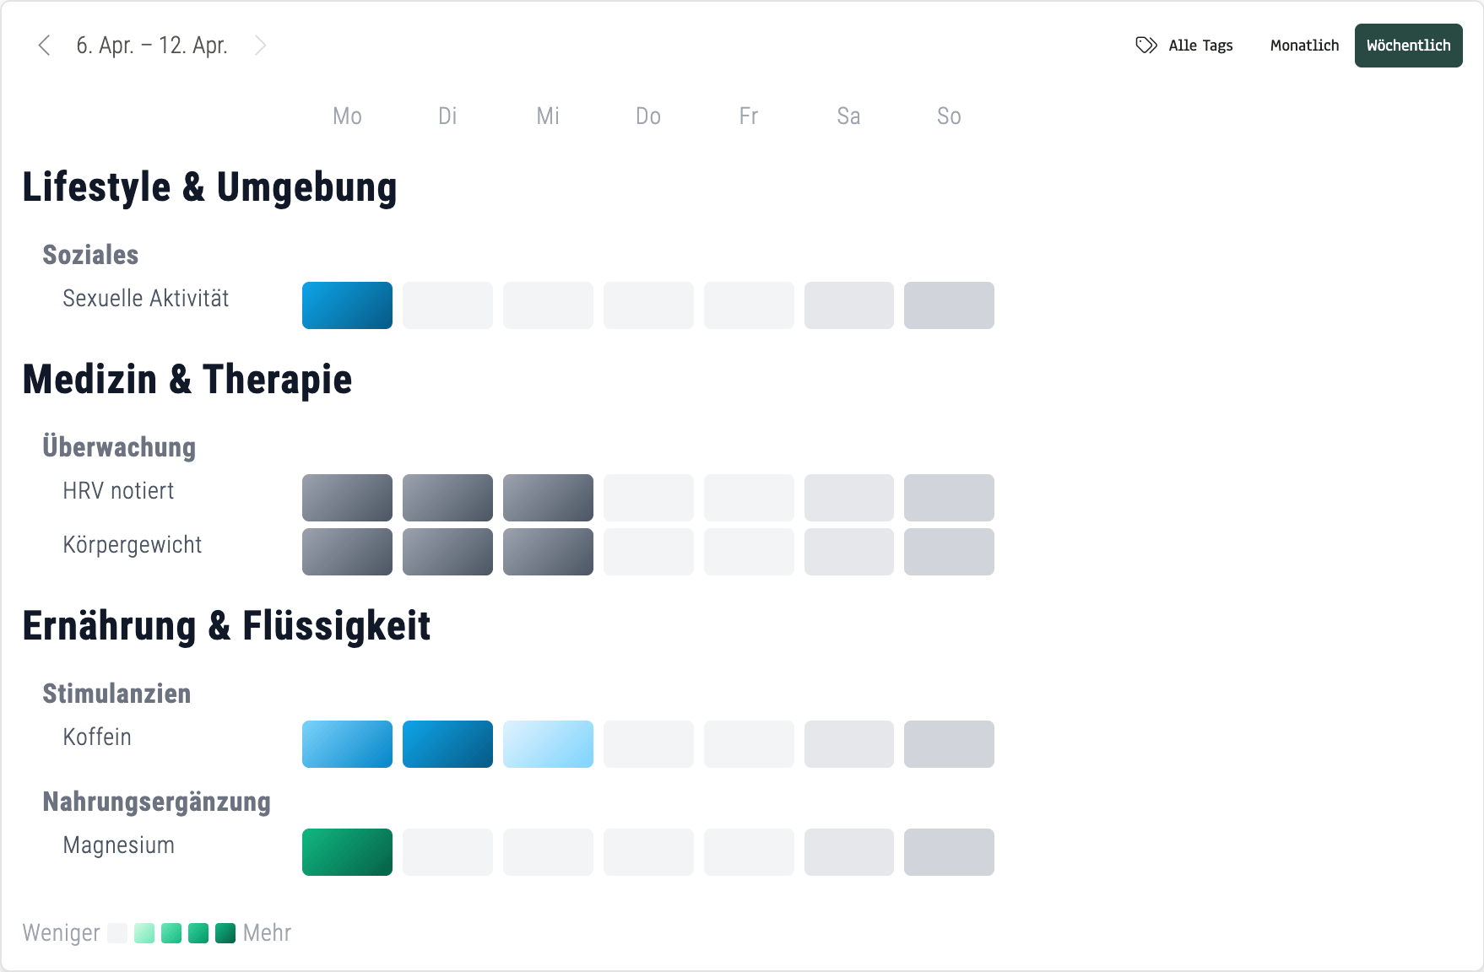Screen dimensions: 1484x972
Task: Select the Mo column header
Action: [x=347, y=116]
